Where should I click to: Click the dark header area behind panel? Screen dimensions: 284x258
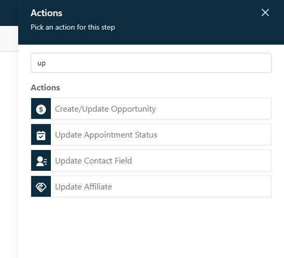click(x=9, y=12)
